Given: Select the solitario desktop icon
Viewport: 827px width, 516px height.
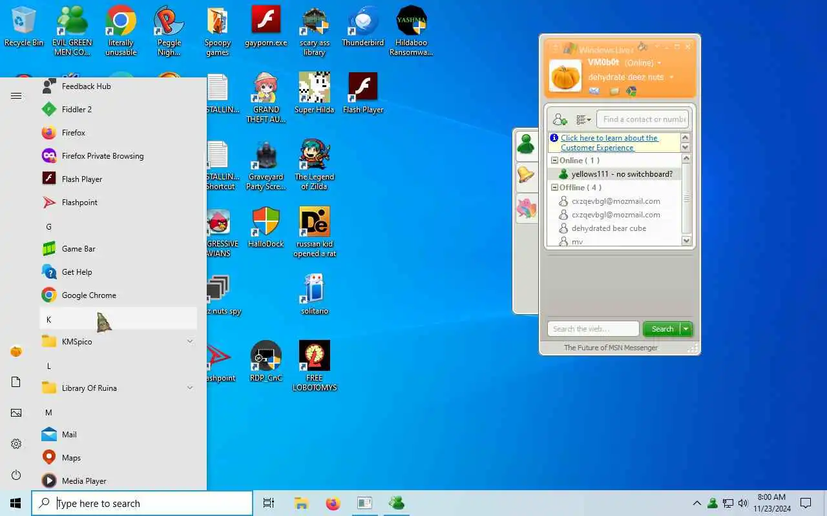Looking at the screenshot, I should pyautogui.click(x=315, y=295).
